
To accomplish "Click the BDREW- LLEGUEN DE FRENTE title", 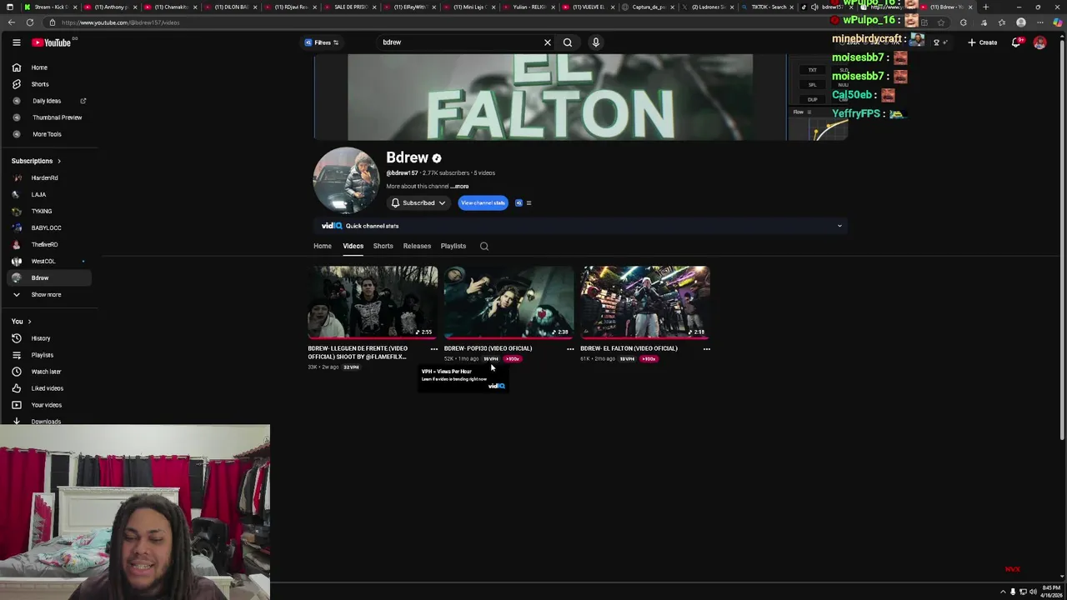I will [x=358, y=352].
